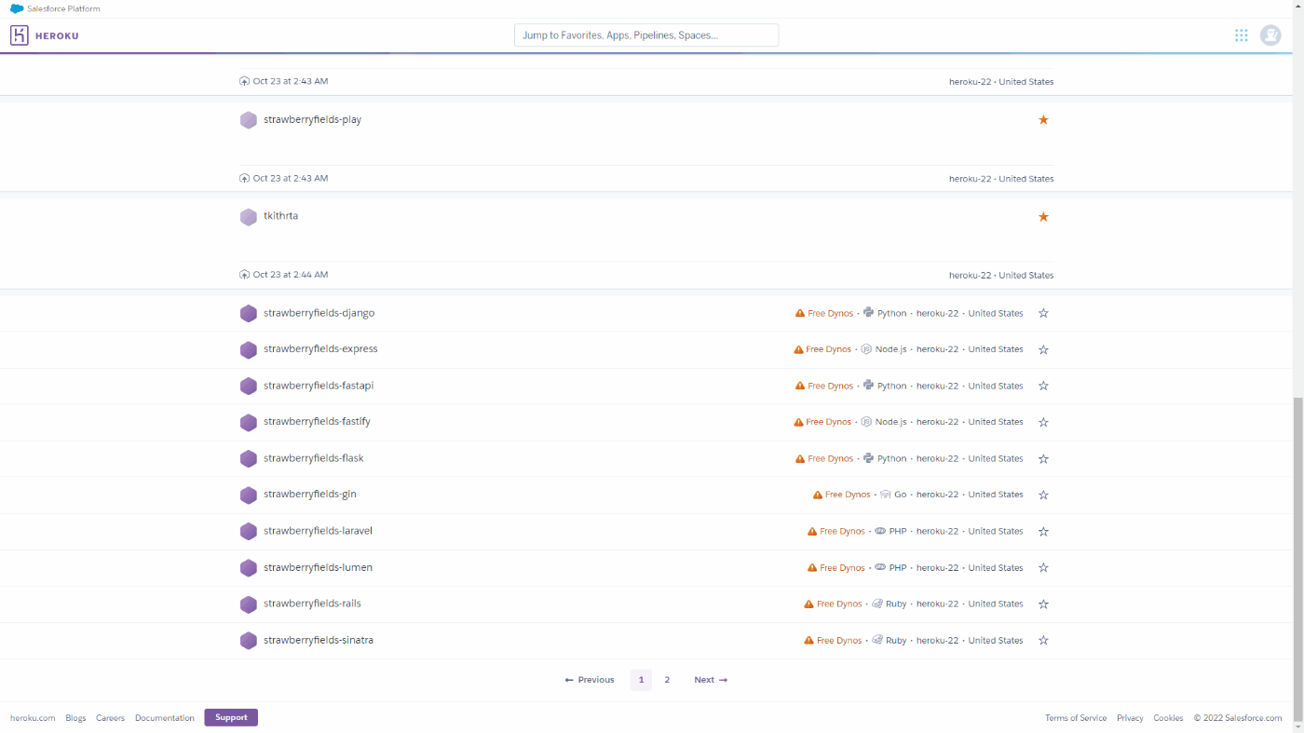The width and height of the screenshot is (1304, 733).
Task: Click the warning triangle in strawberryfields-sinatra row
Action: [809, 641]
